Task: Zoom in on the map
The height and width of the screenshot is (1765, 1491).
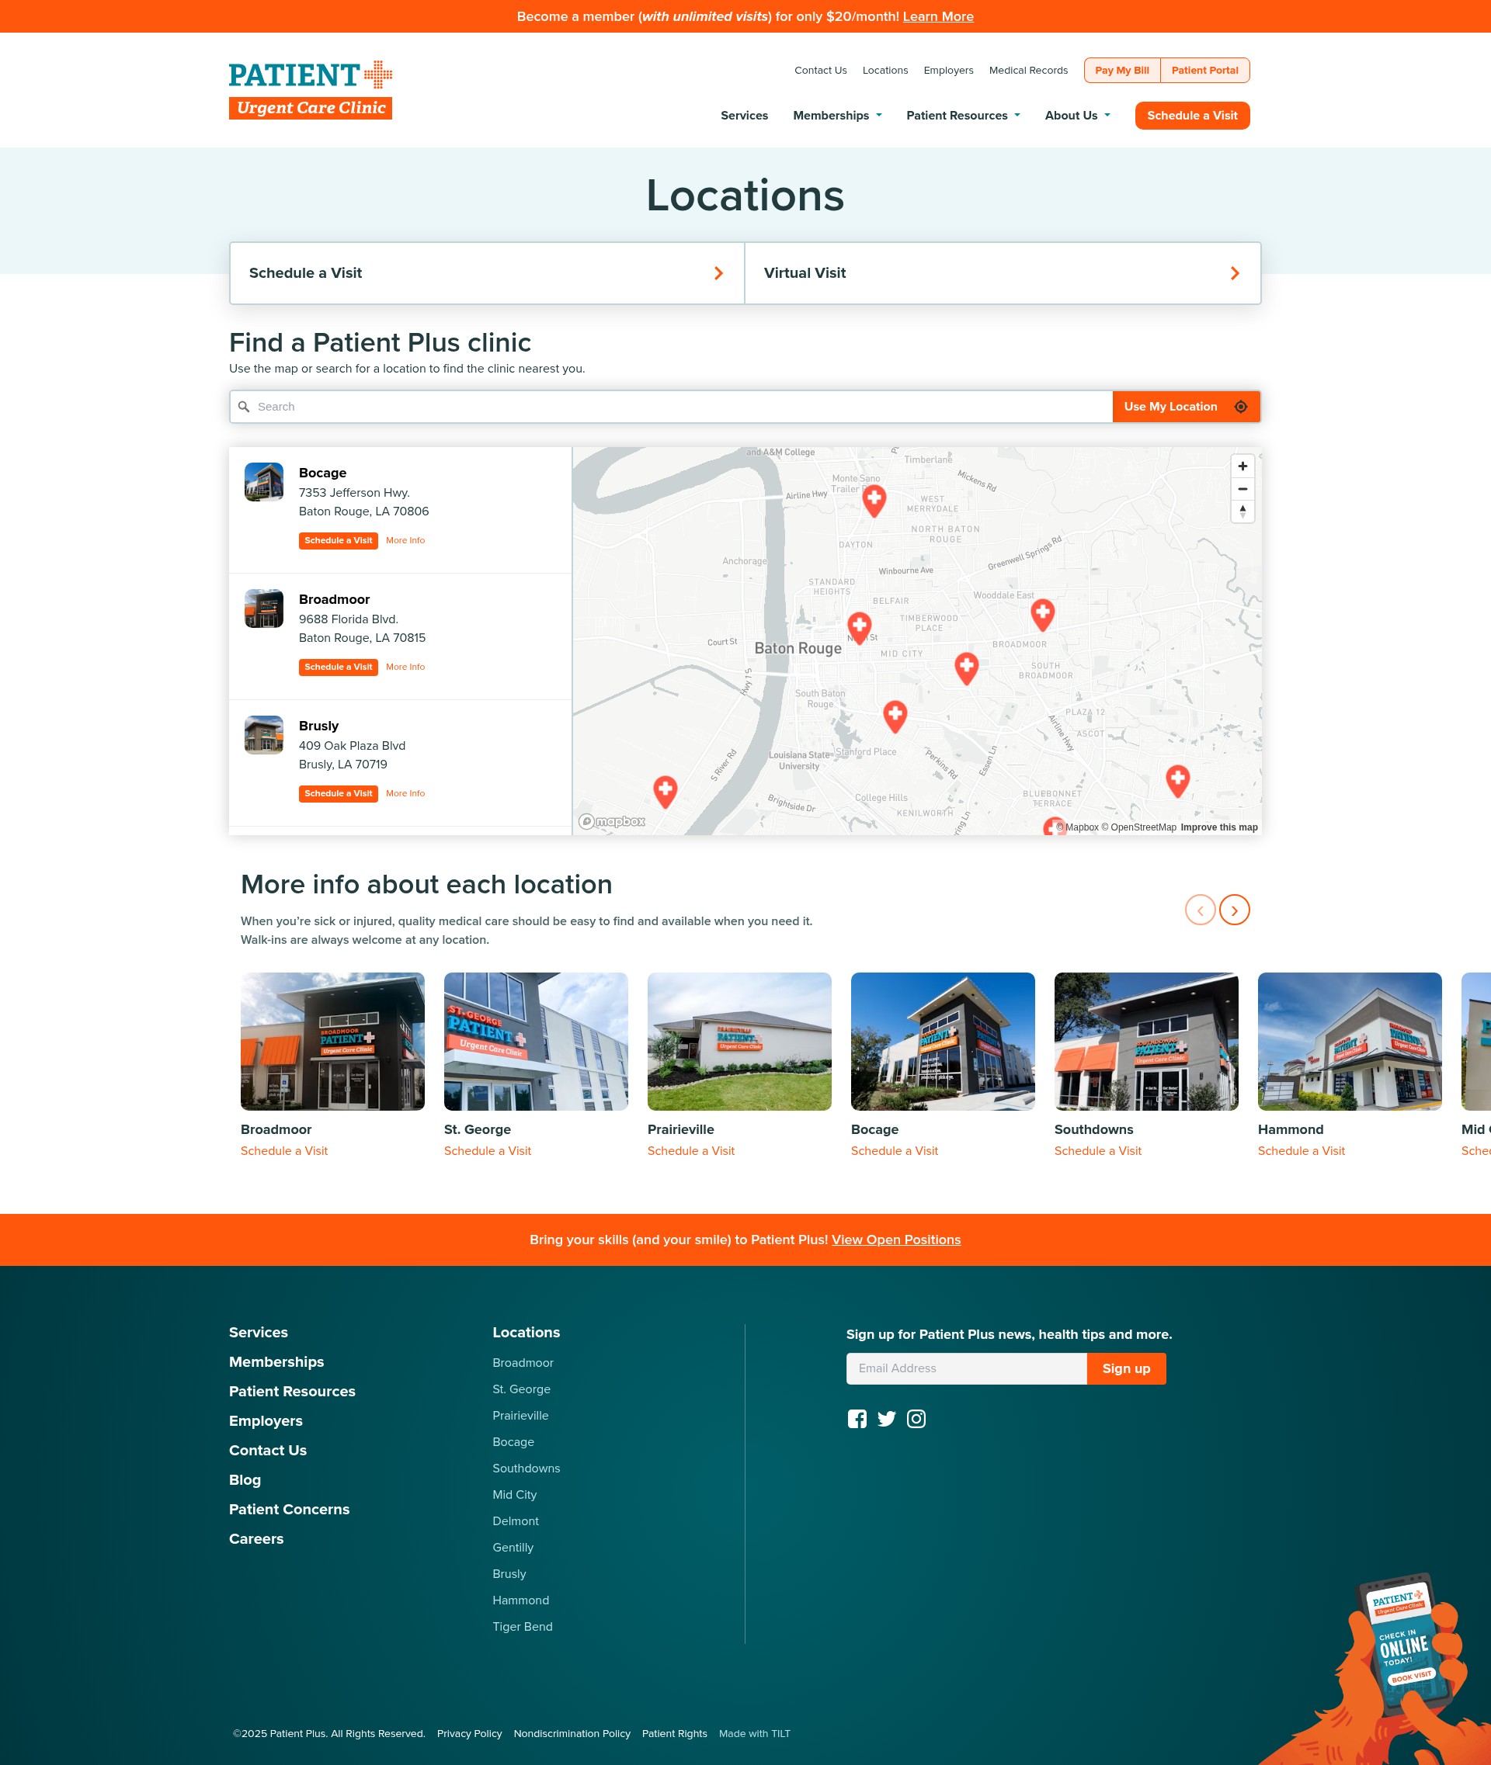Action: coord(1242,466)
